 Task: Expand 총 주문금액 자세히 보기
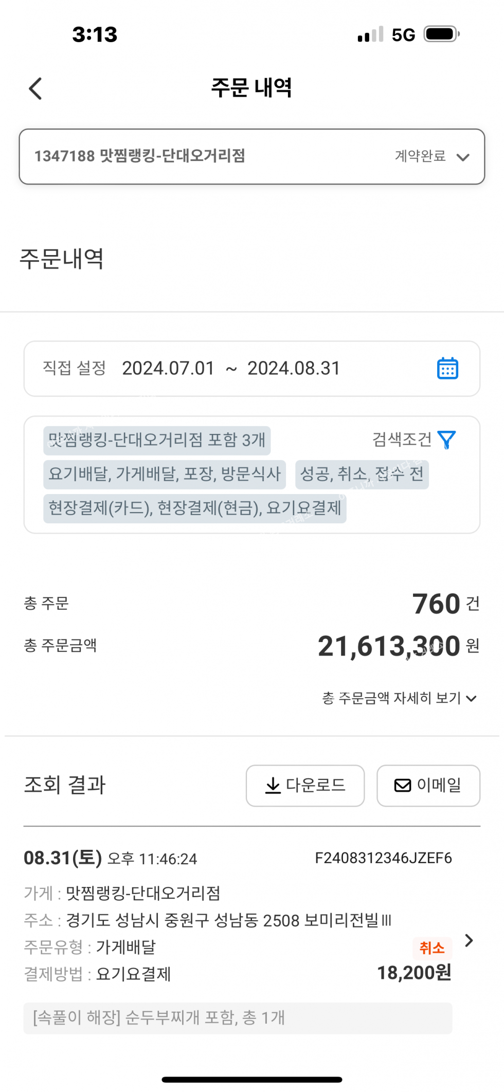[399, 698]
